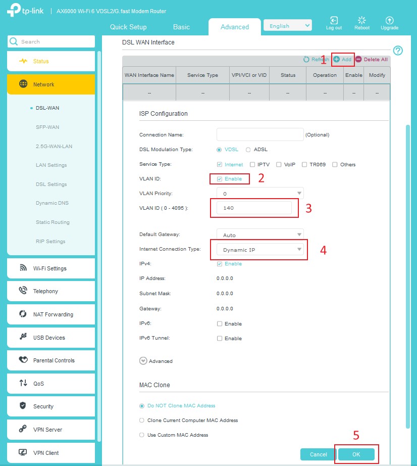Open the Parental Controls sidebar section
Viewport: 417px width, 466px height.
(51, 360)
